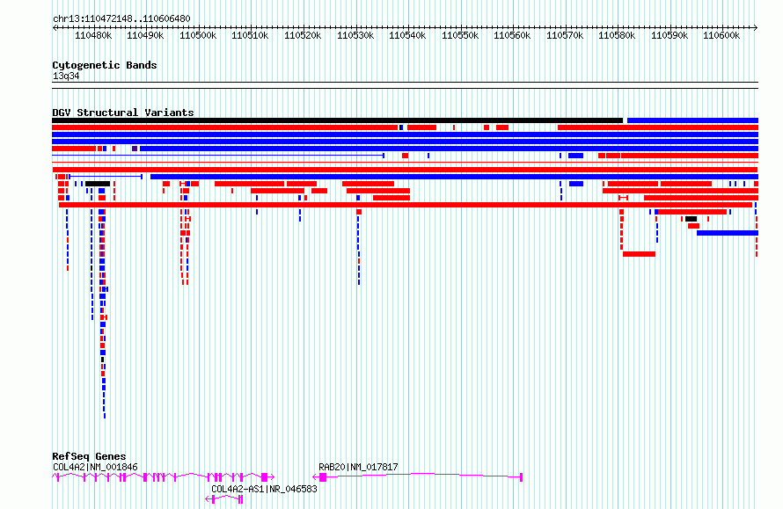Click the 110490k ruler tick label
Viewport: 783px width, 509px height.
pyautogui.click(x=145, y=35)
